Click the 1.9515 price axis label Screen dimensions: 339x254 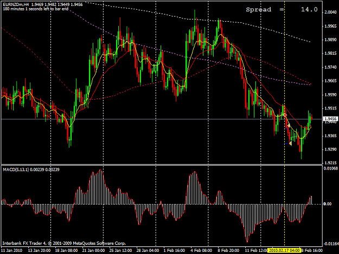point(330,108)
